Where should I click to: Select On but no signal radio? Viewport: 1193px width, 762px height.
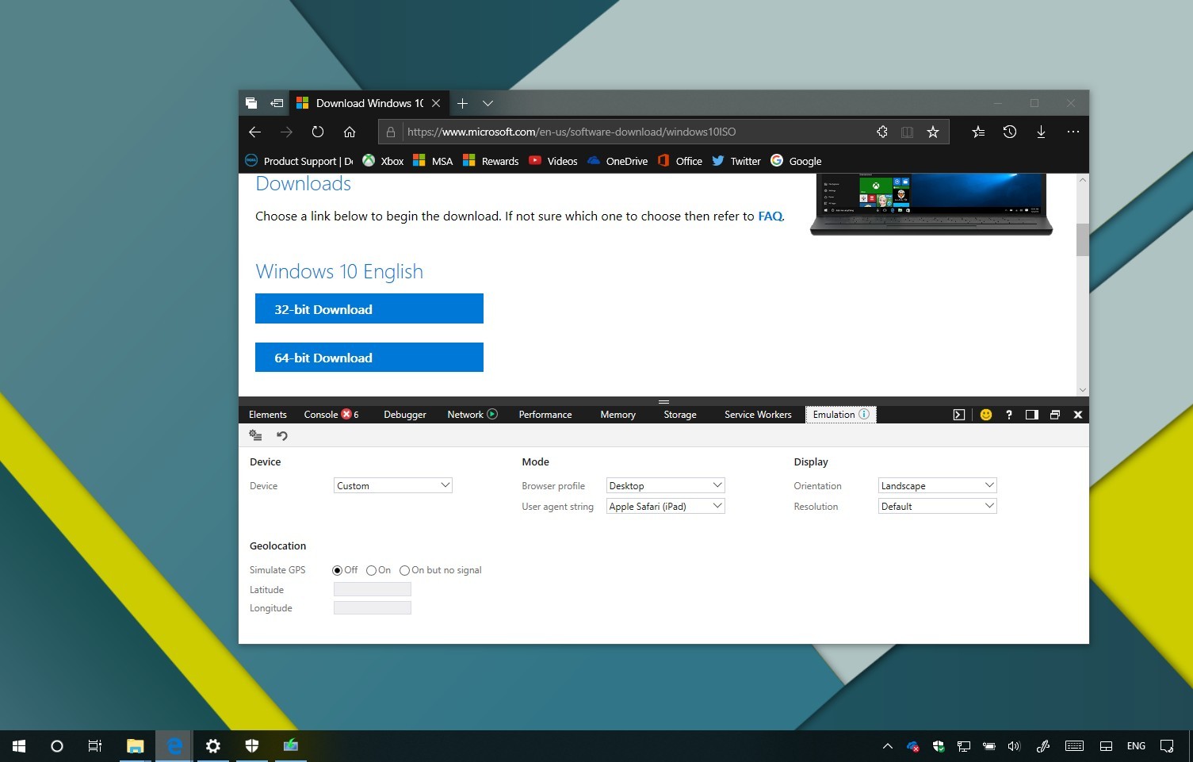coord(404,570)
